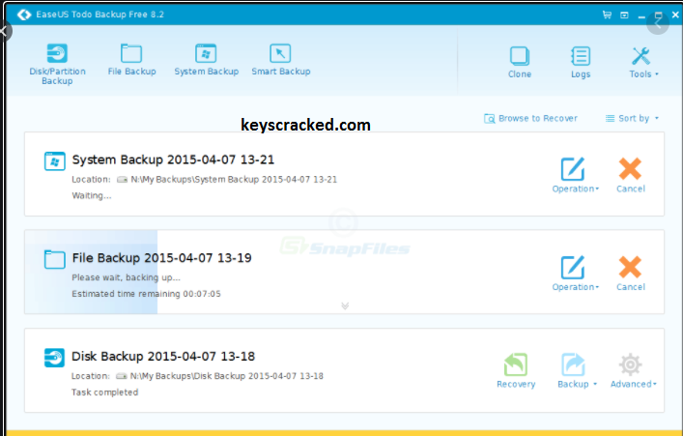
Task: Click the 'Please wait, backing up...' status text
Action: point(126,277)
